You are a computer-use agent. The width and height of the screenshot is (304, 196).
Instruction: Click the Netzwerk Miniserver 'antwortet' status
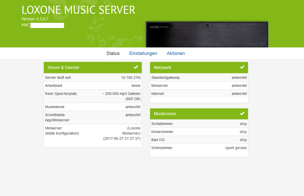point(239,86)
